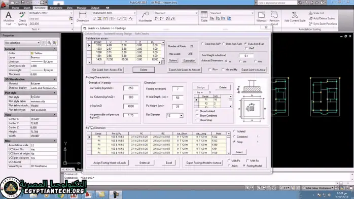Screen dimensions: 354x199
Task: Click the print icon in quick access toolbar
Action: click(42, 3)
